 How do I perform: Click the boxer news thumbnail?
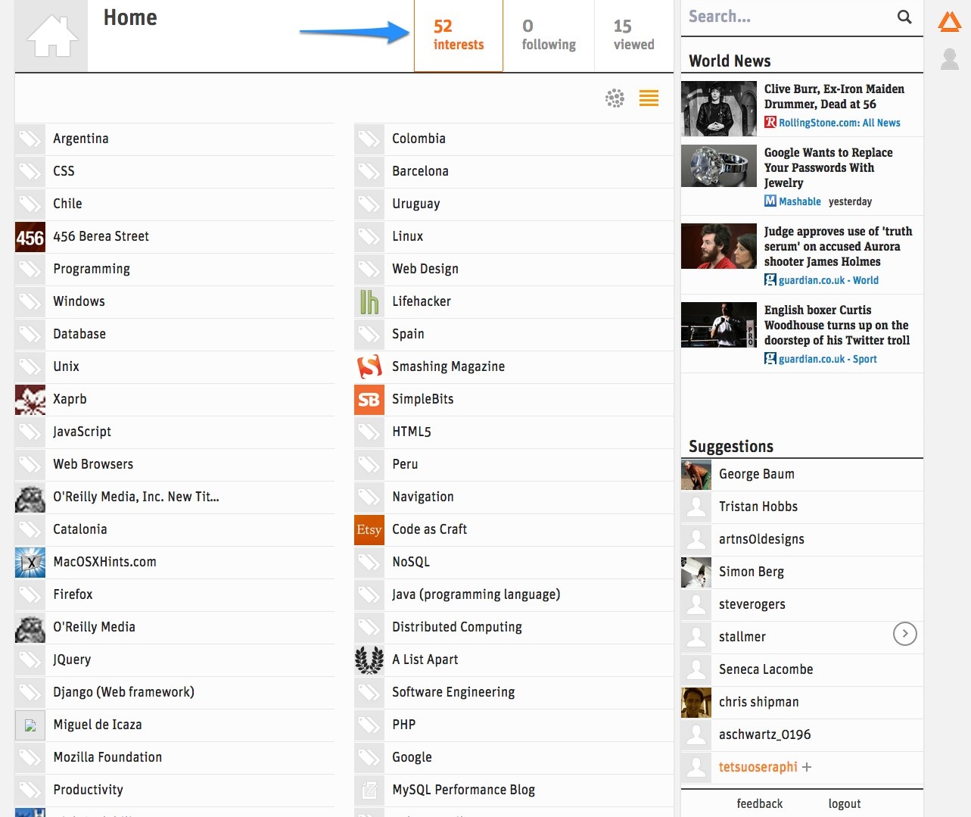[719, 325]
